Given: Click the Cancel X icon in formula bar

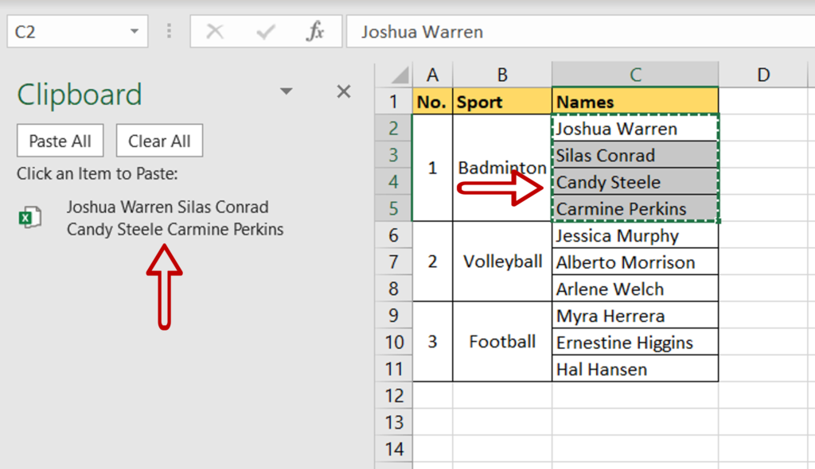Looking at the screenshot, I should coord(215,33).
